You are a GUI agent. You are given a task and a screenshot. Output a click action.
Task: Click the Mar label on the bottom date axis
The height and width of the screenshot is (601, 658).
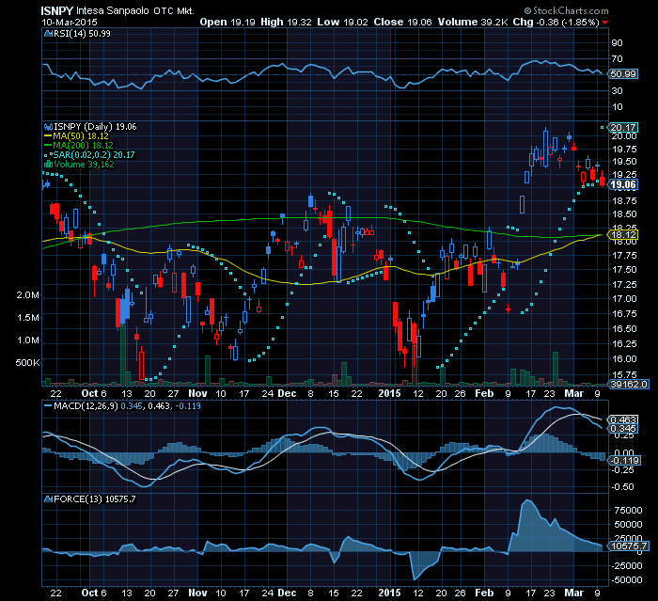tap(573, 593)
